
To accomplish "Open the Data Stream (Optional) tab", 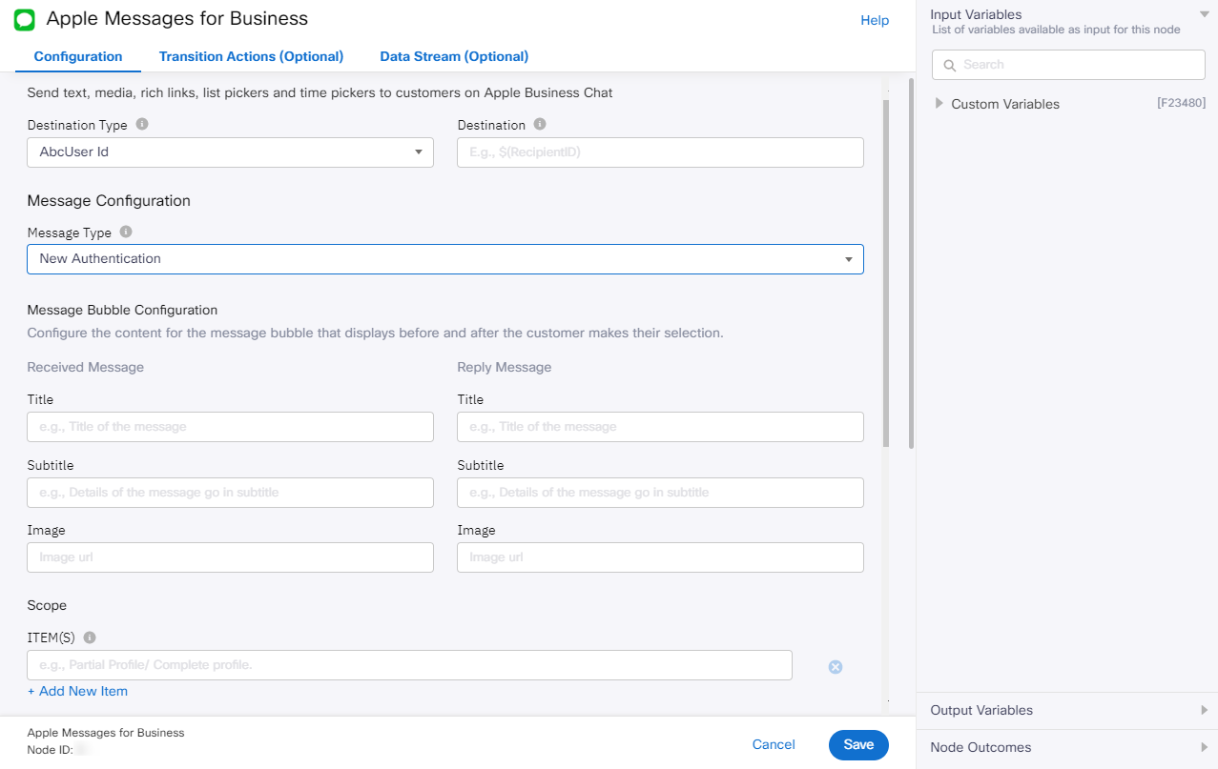I will [x=454, y=56].
